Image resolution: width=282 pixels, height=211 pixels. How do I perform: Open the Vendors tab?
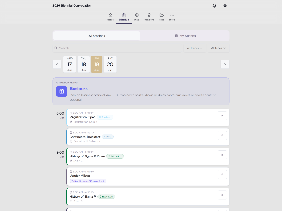(149, 17)
